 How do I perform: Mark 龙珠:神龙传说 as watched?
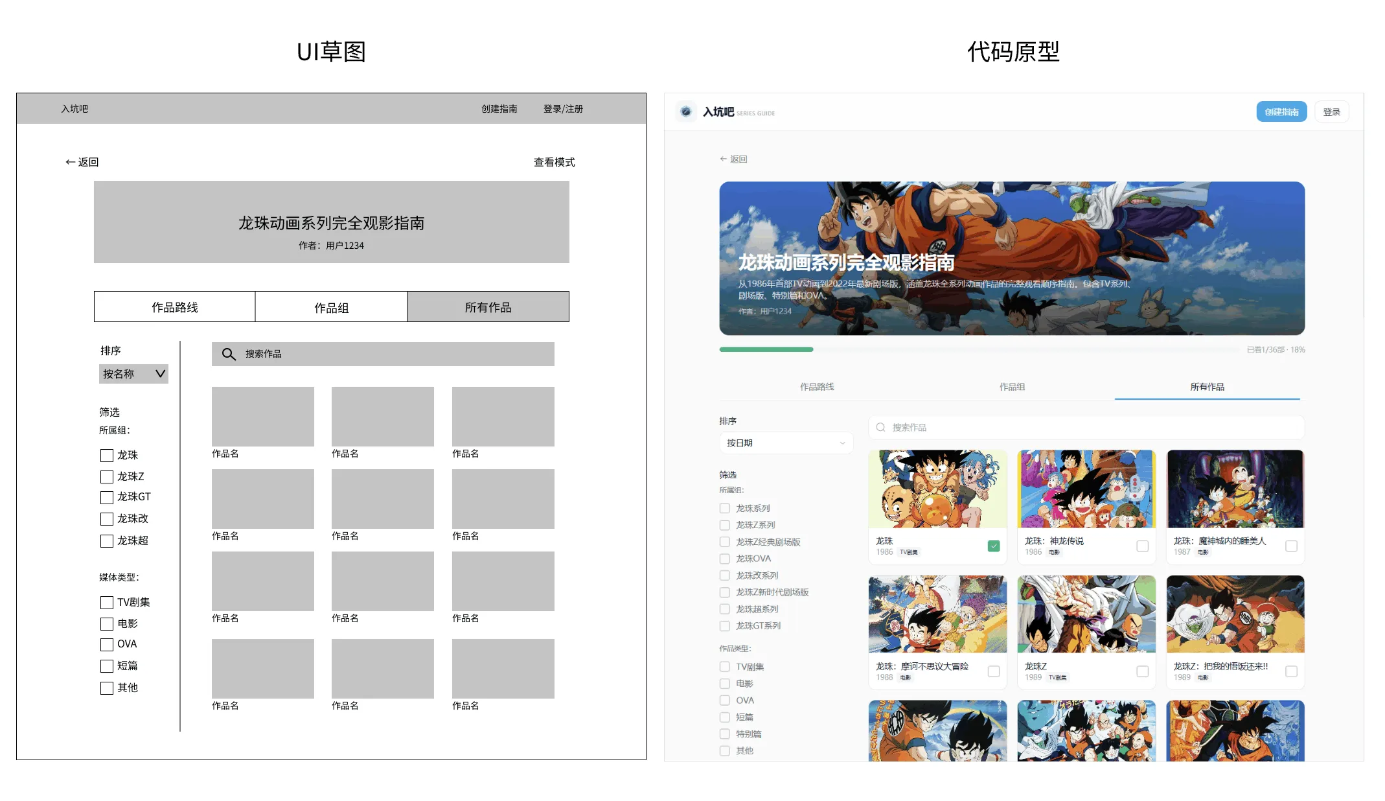click(x=1143, y=546)
